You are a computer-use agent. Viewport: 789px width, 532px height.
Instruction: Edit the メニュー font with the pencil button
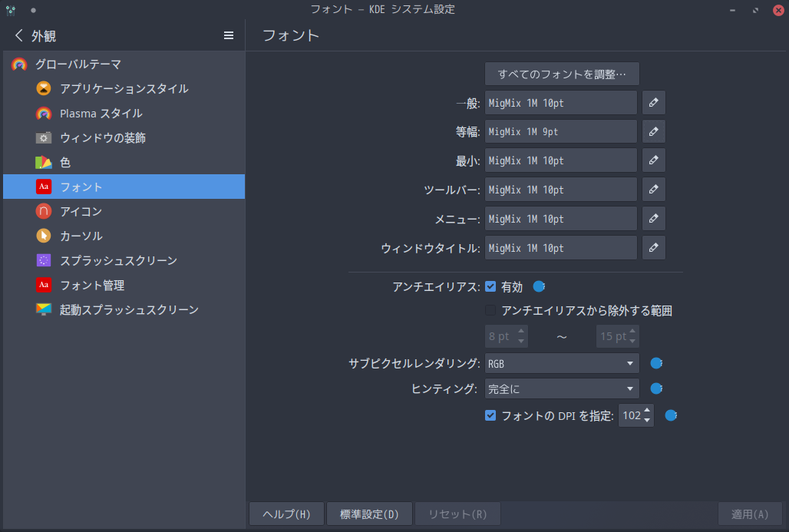coord(654,219)
